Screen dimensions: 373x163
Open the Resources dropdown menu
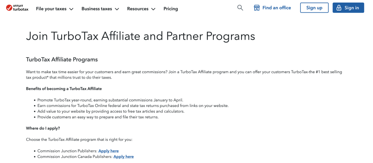(x=141, y=9)
